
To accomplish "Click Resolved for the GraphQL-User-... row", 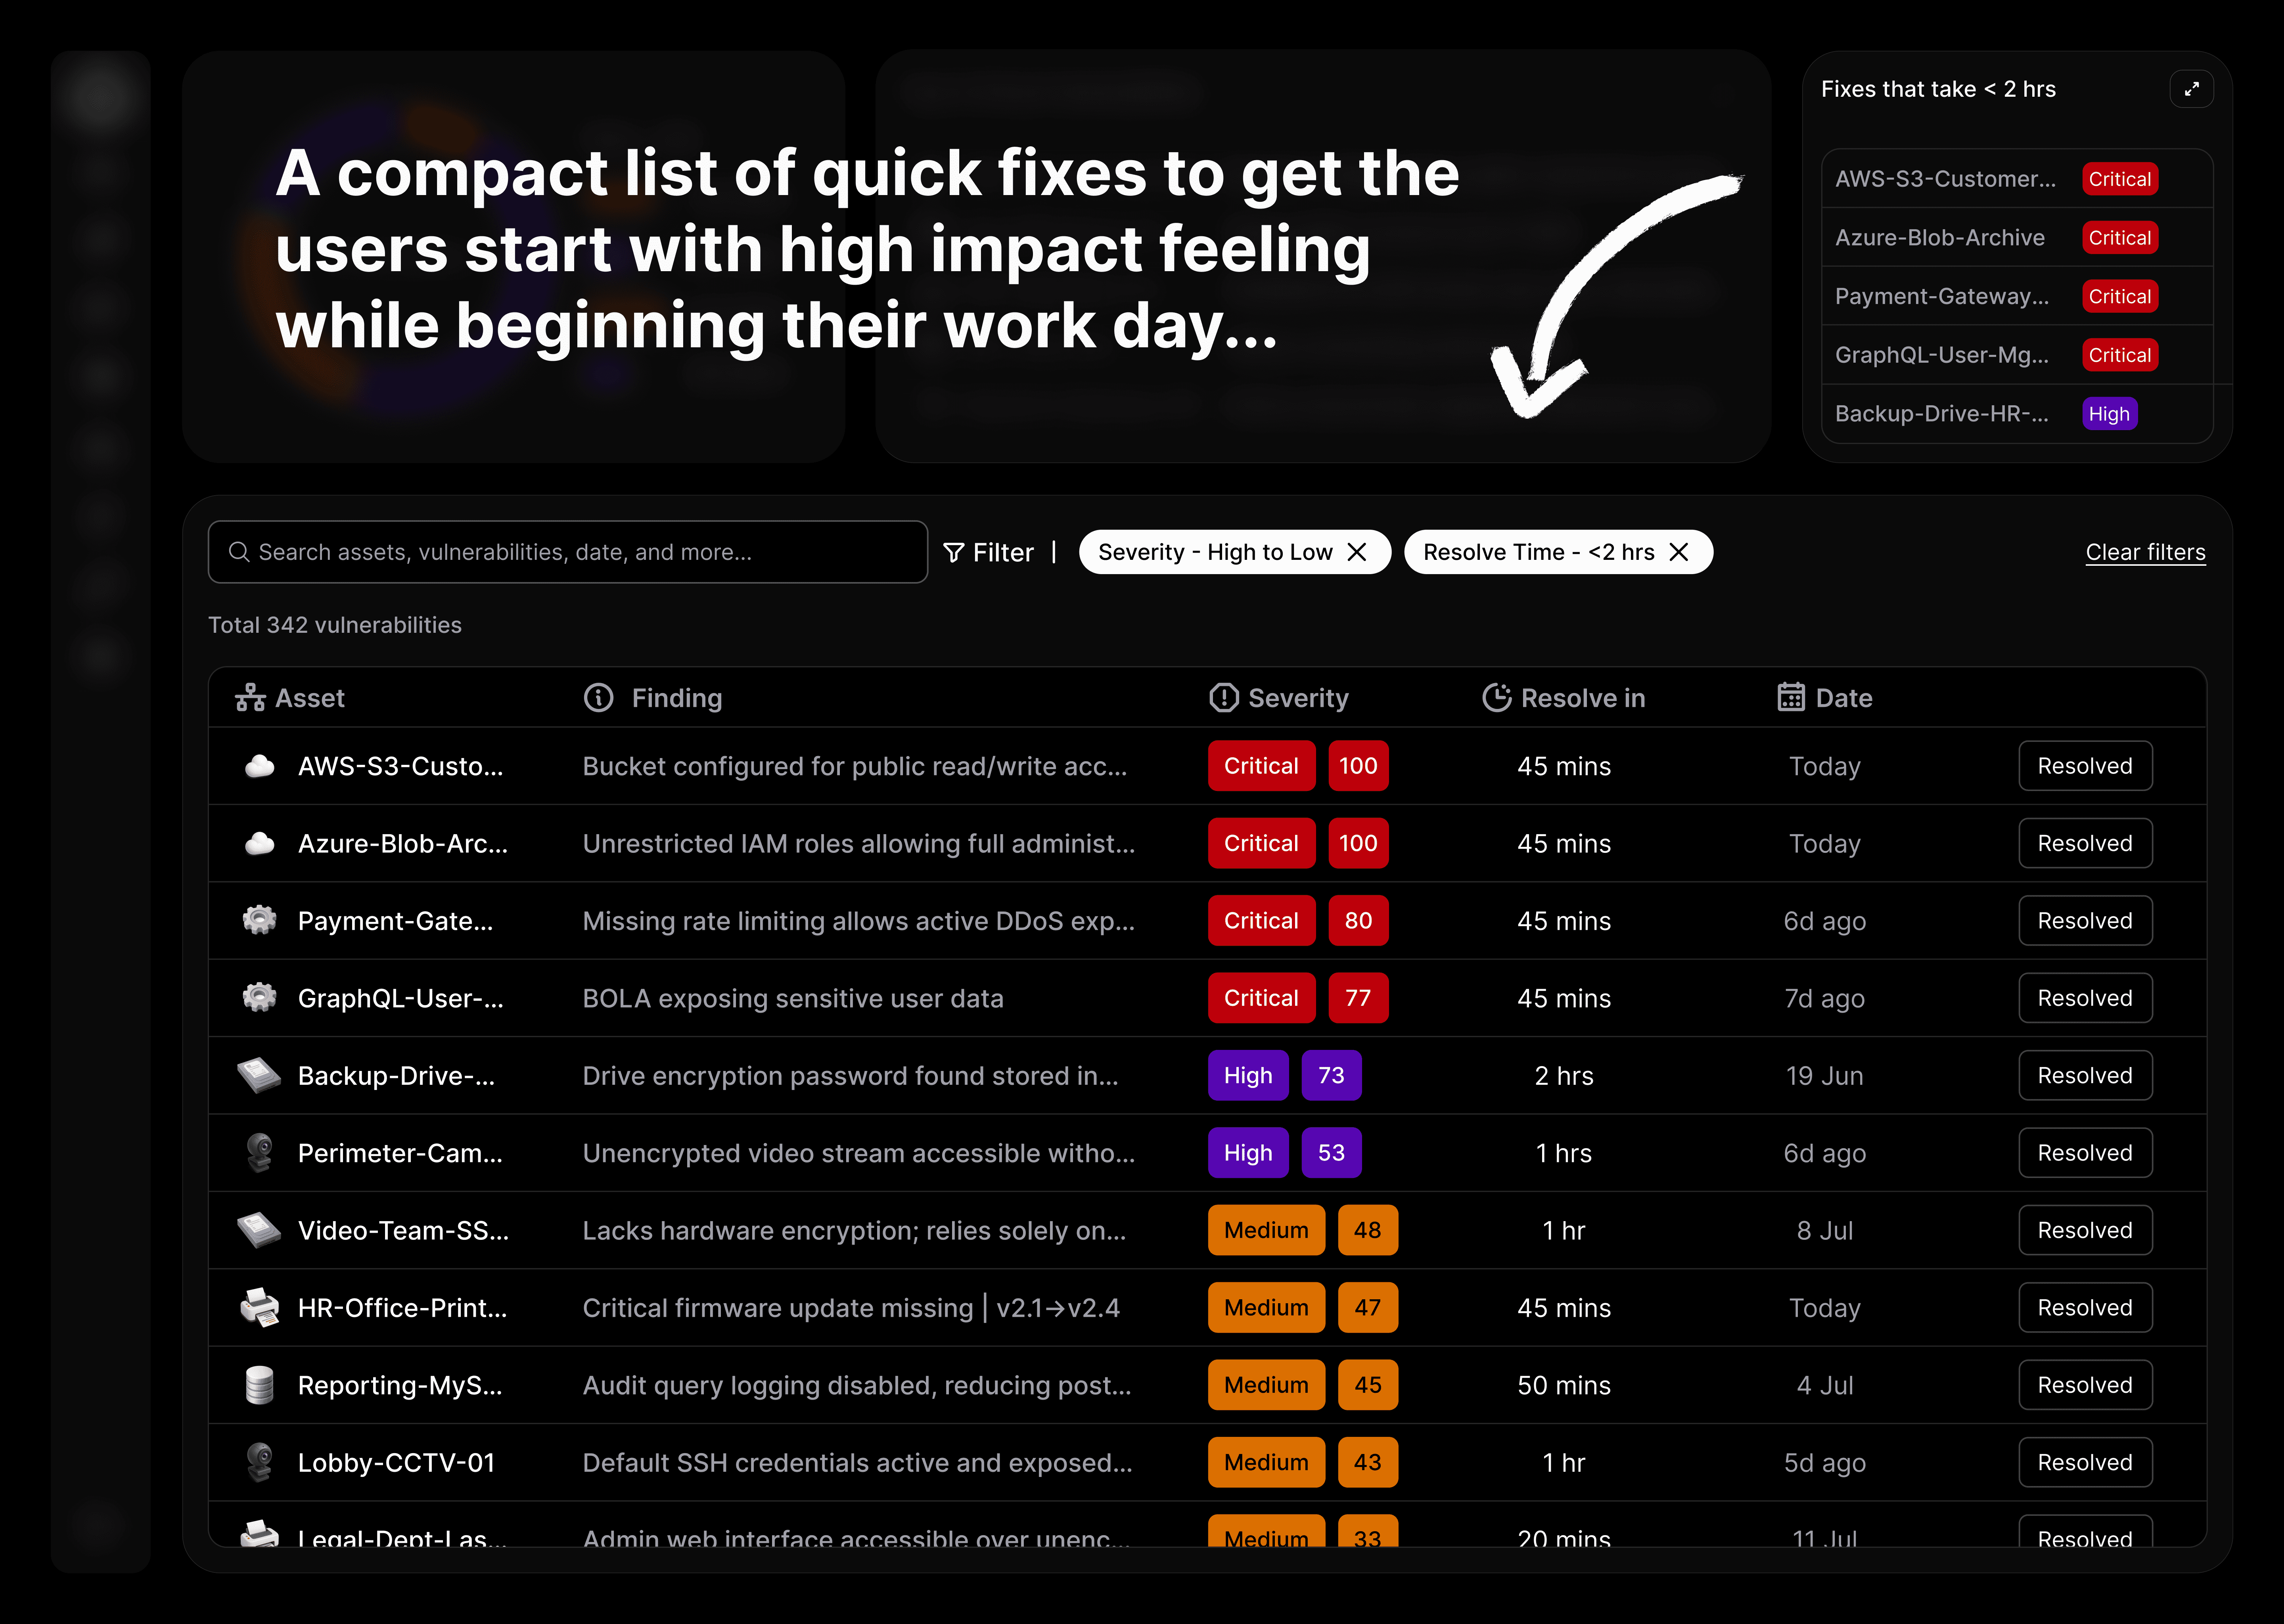I will coord(2085,998).
